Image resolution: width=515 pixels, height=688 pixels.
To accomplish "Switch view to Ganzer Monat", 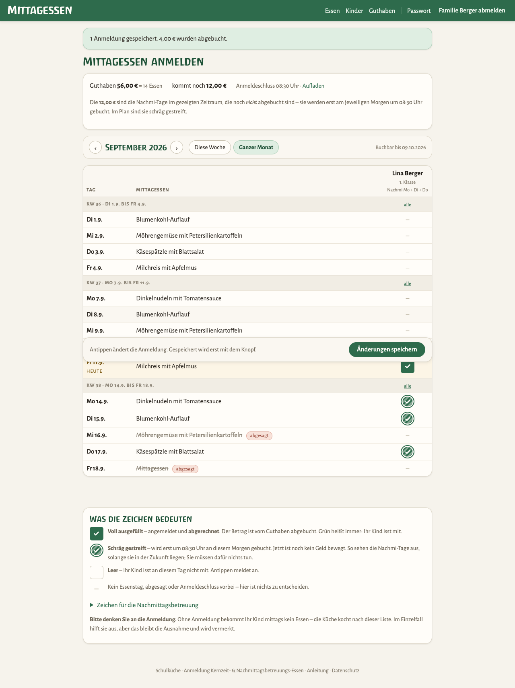I will click(x=256, y=147).
